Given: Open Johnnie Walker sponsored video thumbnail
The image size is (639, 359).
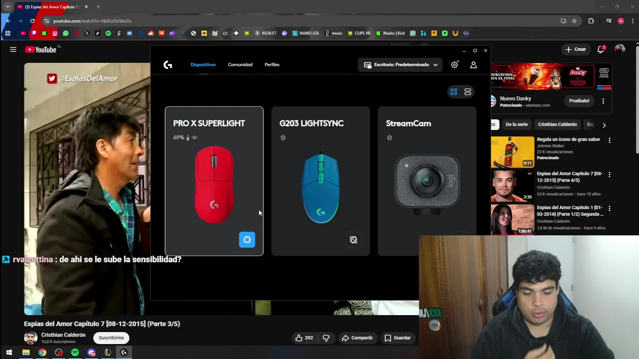Looking at the screenshot, I should click(512, 152).
